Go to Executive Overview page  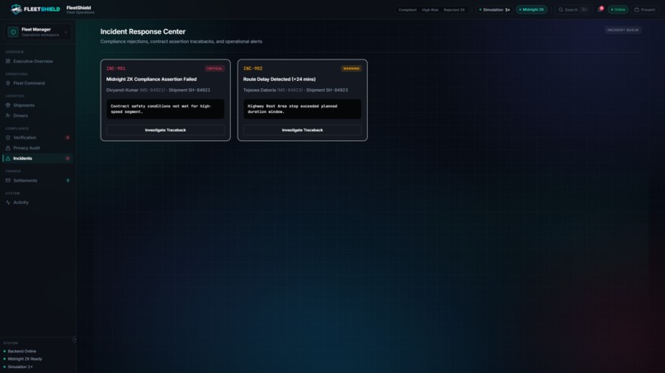[38, 61]
